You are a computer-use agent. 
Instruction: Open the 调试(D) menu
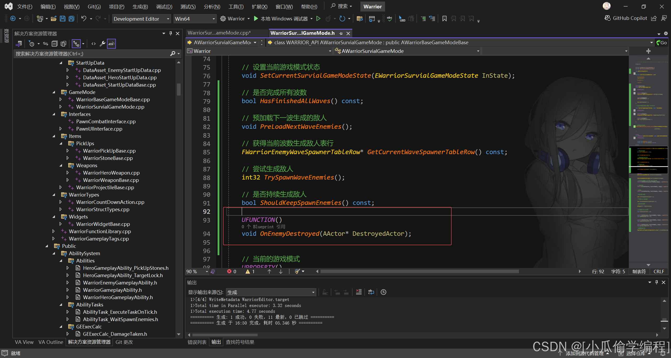164,7
